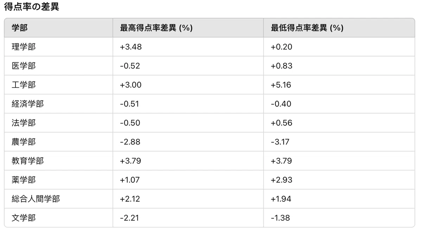Click the 学部 column header
The height and width of the screenshot is (235, 422).
[x=20, y=28]
